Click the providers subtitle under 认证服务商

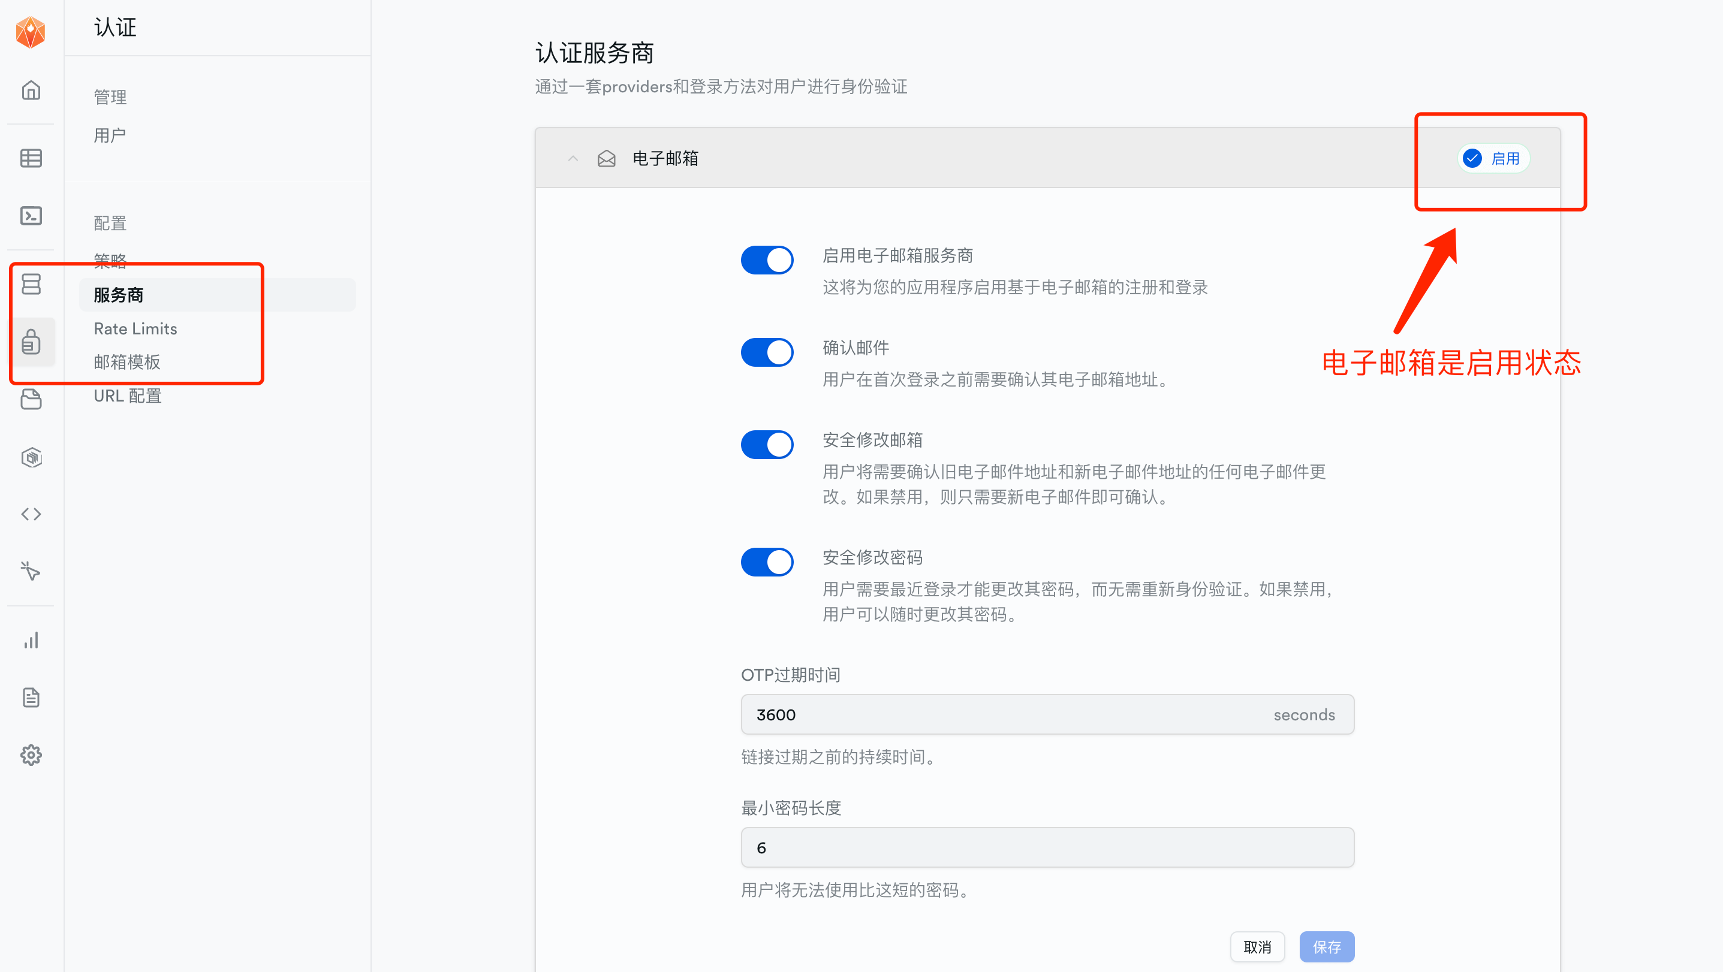pyautogui.click(x=721, y=87)
